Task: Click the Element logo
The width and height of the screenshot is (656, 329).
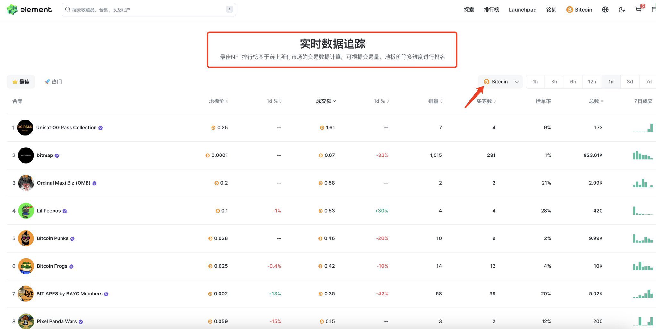Action: (x=29, y=10)
